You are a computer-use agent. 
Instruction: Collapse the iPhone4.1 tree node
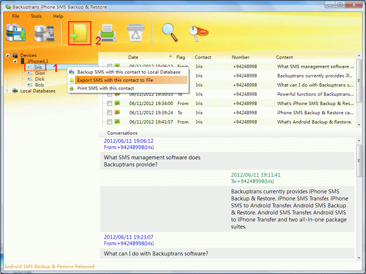pos(15,61)
